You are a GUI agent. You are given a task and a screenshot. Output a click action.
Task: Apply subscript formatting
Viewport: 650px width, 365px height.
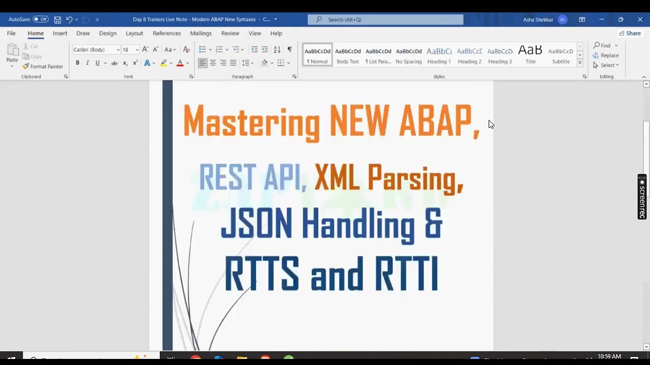pyautogui.click(x=125, y=63)
